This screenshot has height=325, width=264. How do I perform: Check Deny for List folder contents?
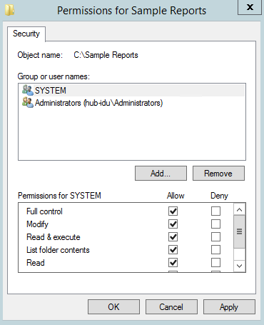(x=215, y=250)
